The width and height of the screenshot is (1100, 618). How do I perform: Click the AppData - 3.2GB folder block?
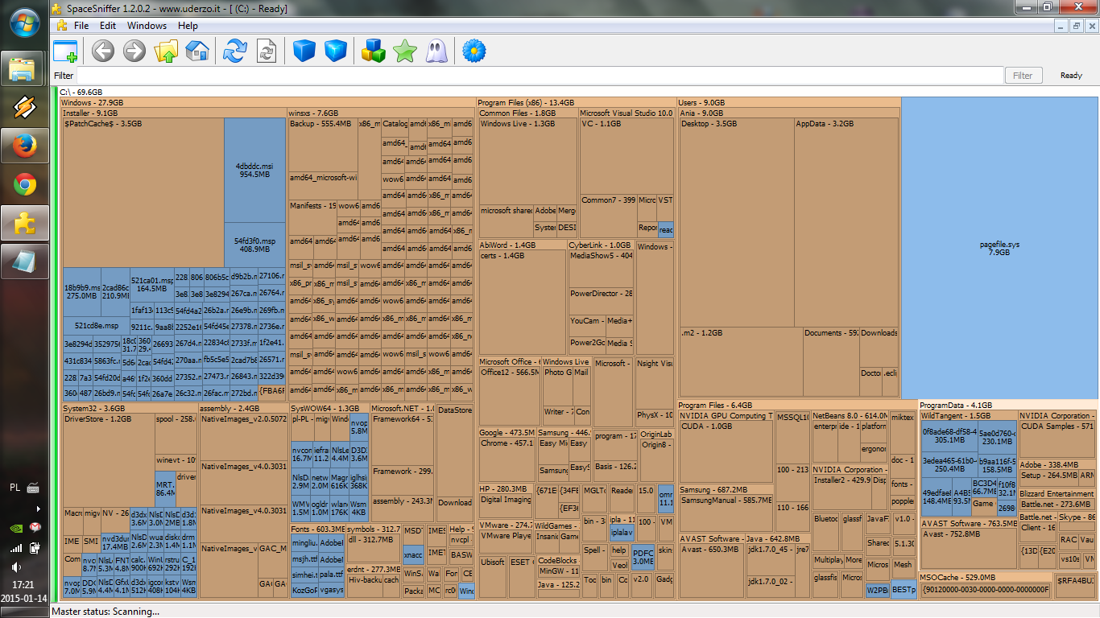coord(846,221)
